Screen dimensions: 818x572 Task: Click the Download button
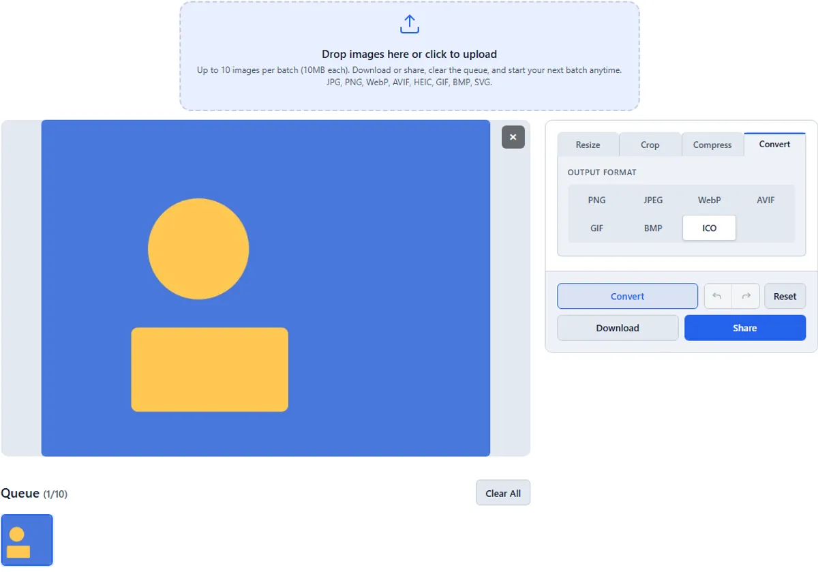[618, 328]
